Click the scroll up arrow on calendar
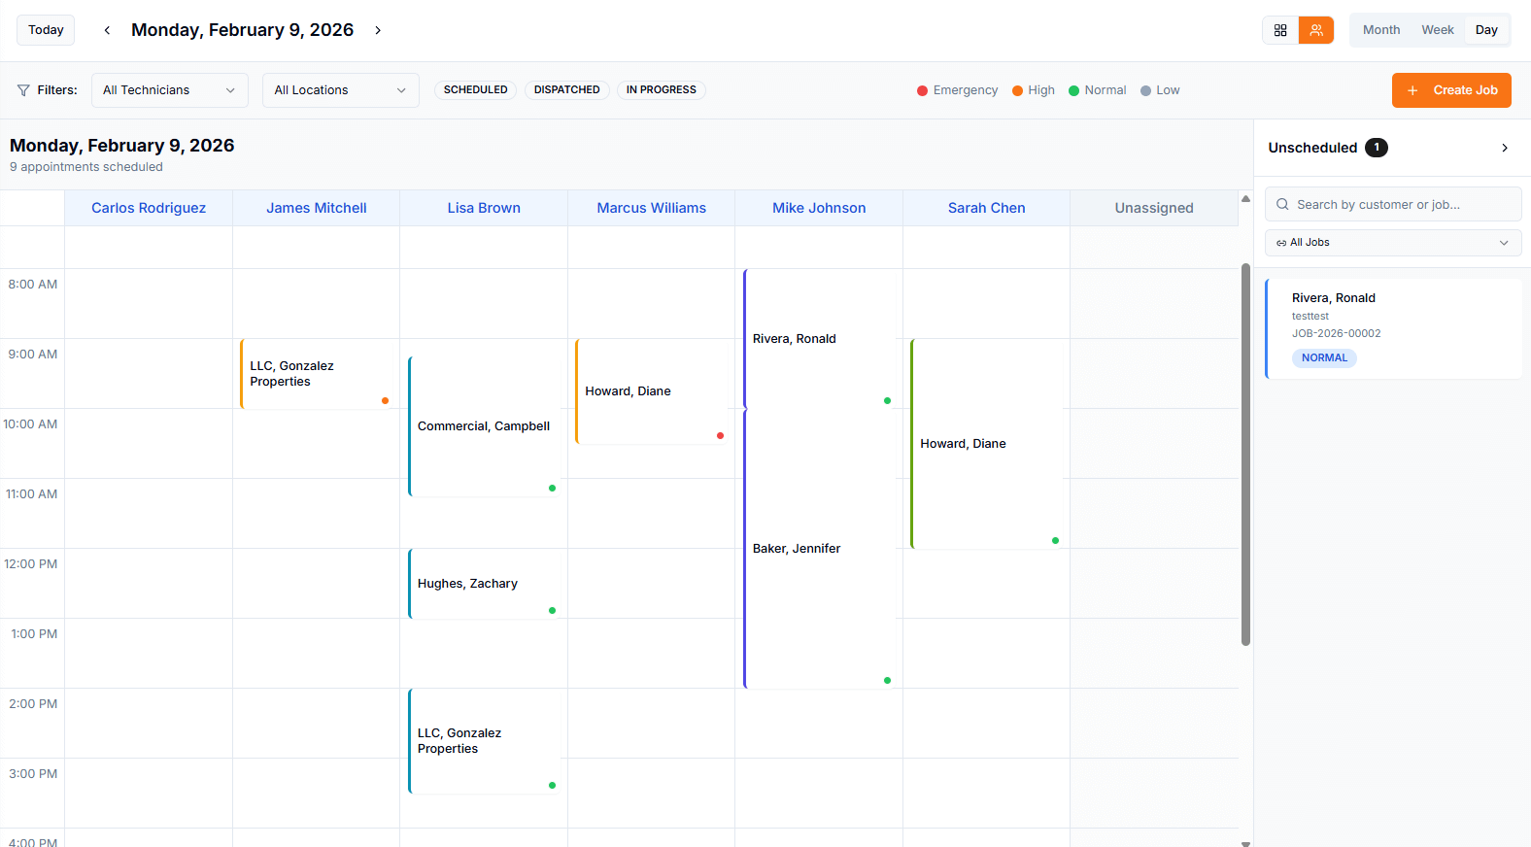 point(1245,198)
